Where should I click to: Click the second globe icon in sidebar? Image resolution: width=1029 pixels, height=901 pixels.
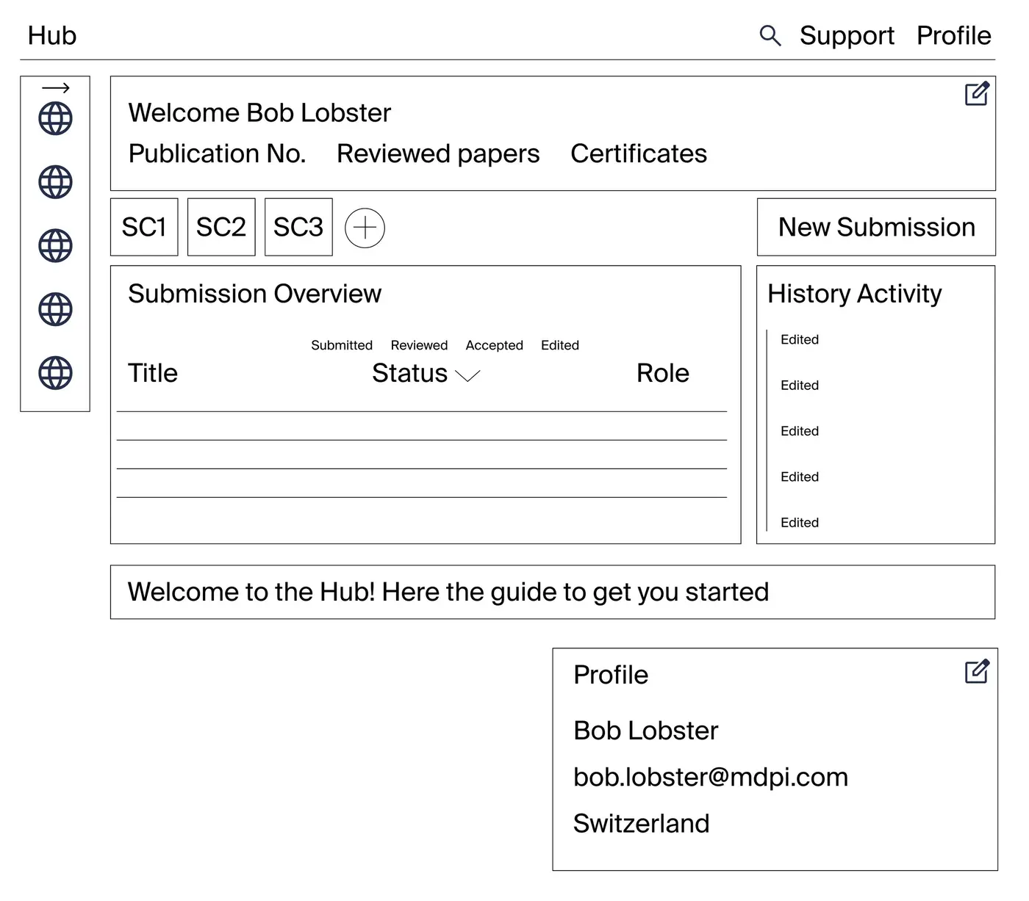pyautogui.click(x=55, y=182)
